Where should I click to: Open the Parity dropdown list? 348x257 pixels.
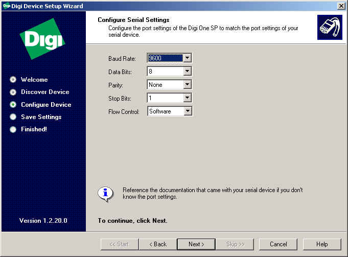point(187,85)
